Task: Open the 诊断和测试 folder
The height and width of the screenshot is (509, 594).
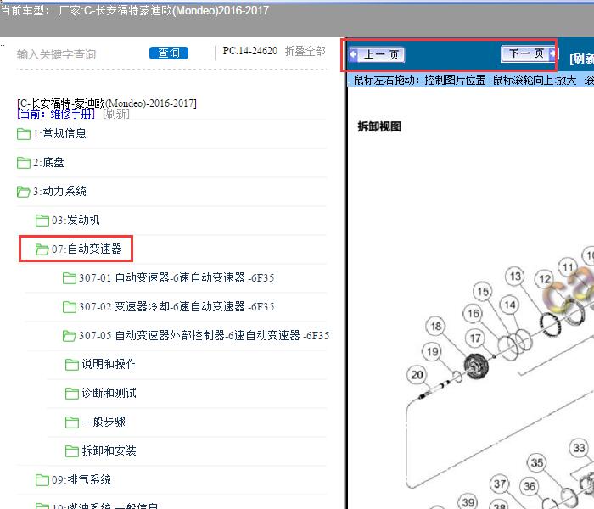Action: (109, 393)
